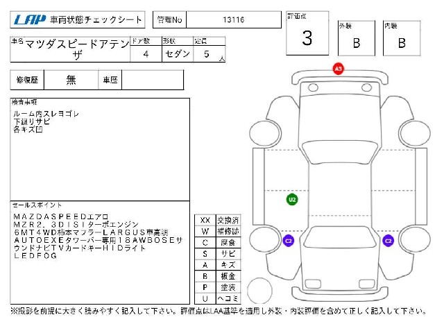444x333 pixels.
Task: Select the LEDFOG line
Action: (35, 256)
